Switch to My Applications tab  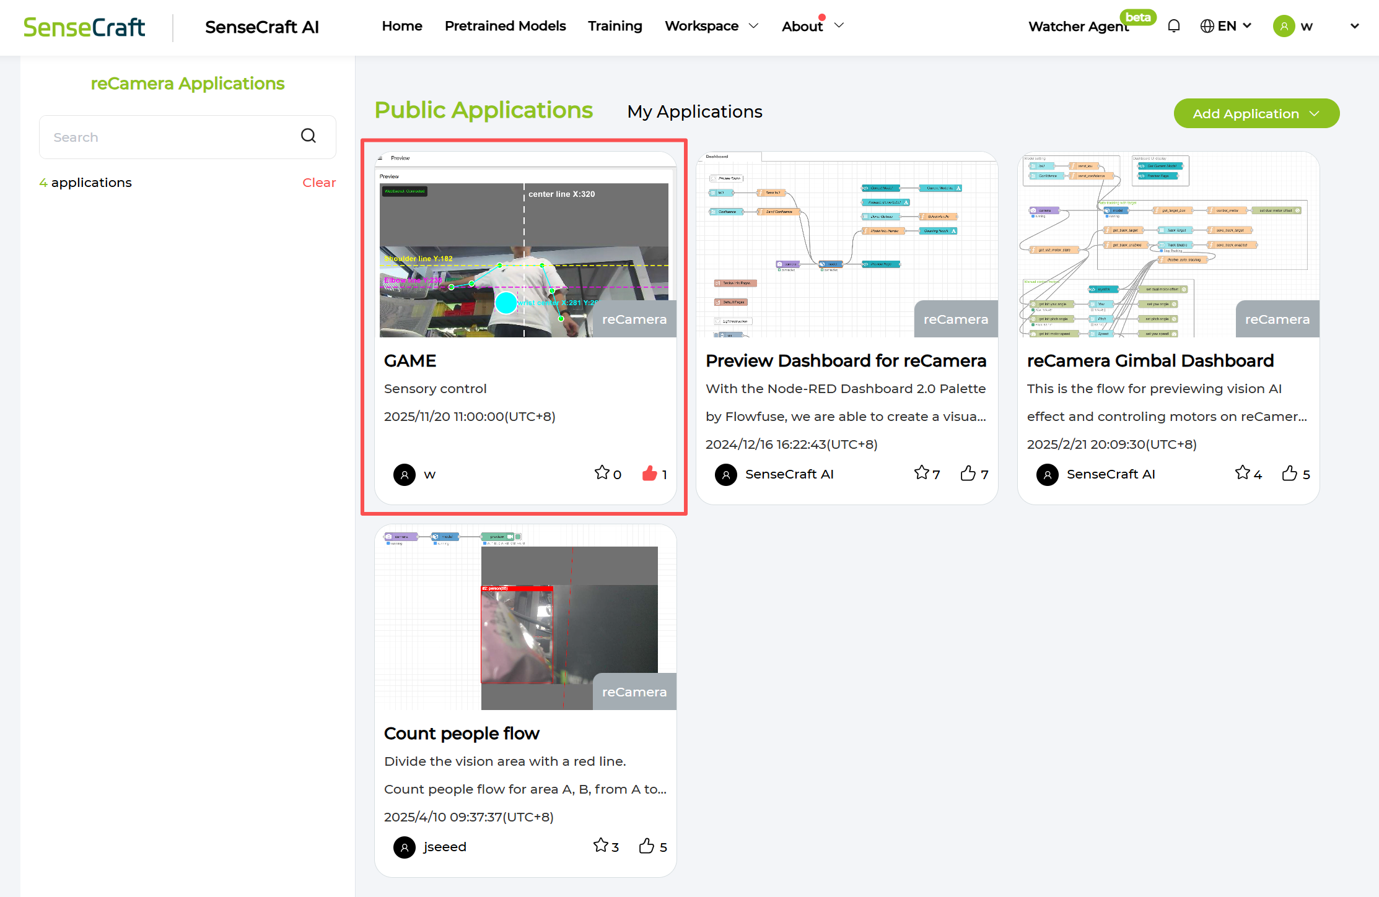pyautogui.click(x=694, y=111)
